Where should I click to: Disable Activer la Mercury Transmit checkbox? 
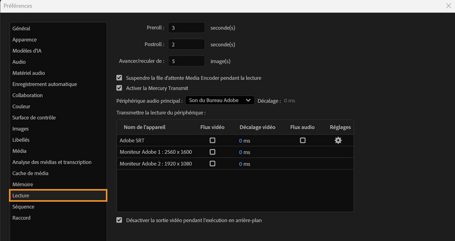click(x=119, y=88)
